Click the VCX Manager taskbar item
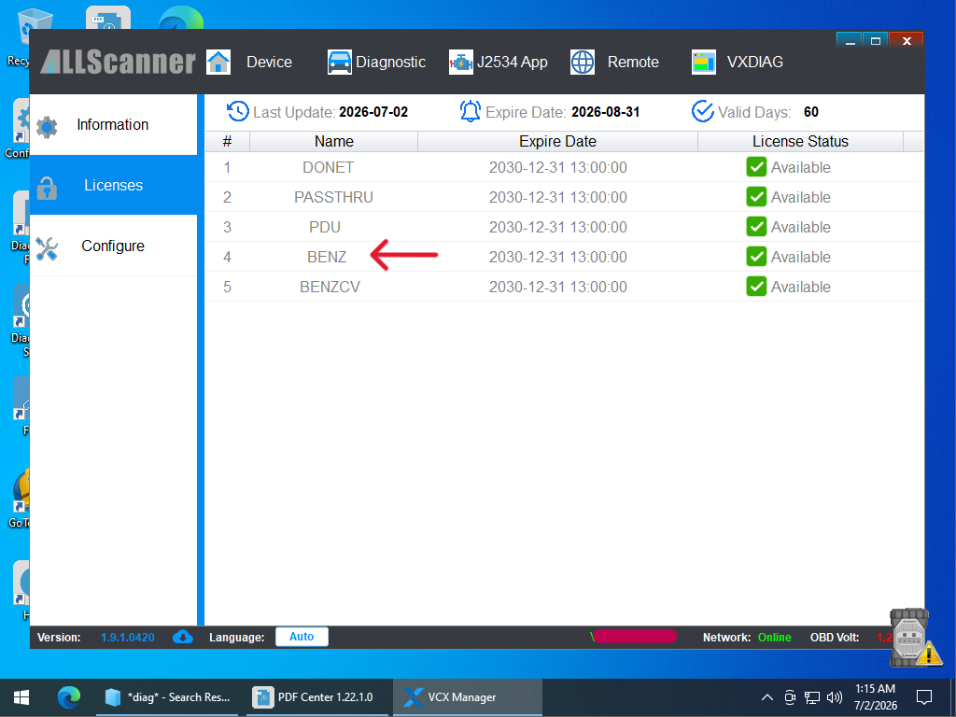This screenshot has width=956, height=717. click(x=467, y=697)
